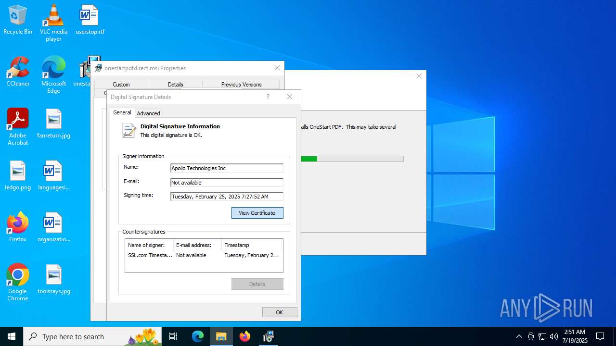Click the signer Name field Apollo Technologies Inc

pos(227,168)
